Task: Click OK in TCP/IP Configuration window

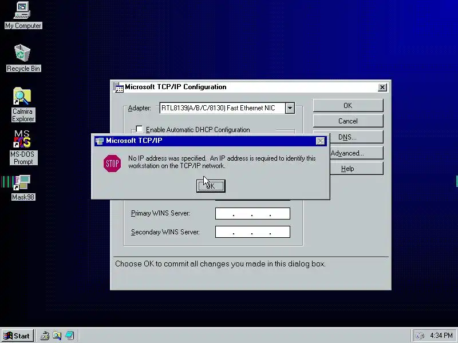Action: click(x=348, y=105)
